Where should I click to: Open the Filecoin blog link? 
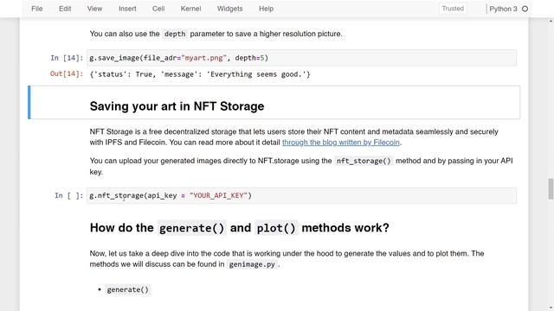340,143
